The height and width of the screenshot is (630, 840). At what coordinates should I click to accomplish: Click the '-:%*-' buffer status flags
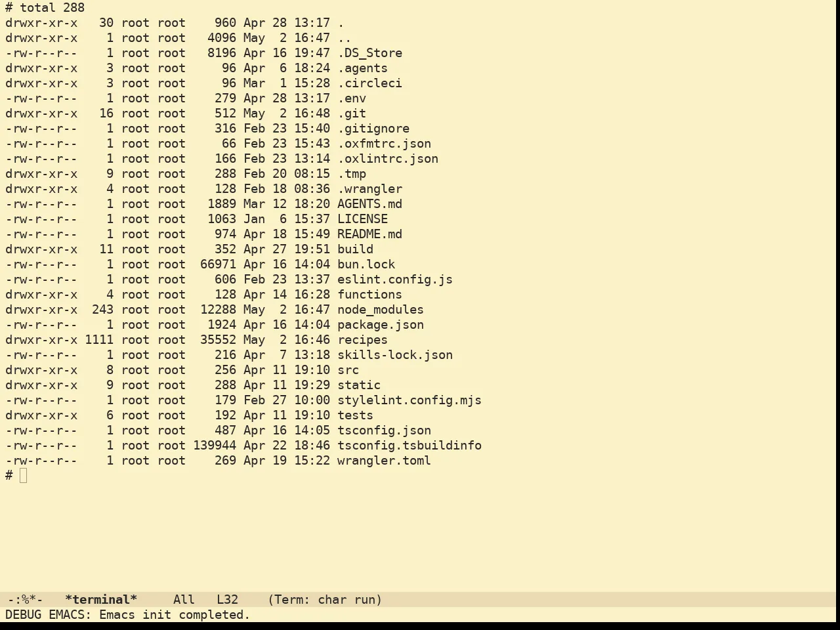(25, 600)
